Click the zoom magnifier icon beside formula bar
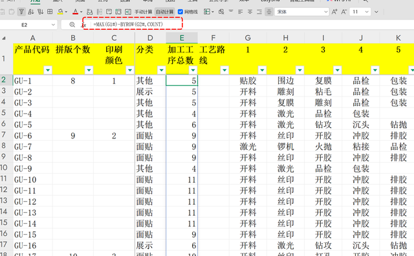Viewport: 414px width, 256px height. pos(72,25)
